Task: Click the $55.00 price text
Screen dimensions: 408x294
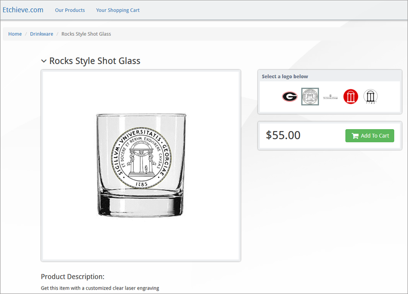Action: [x=283, y=135]
